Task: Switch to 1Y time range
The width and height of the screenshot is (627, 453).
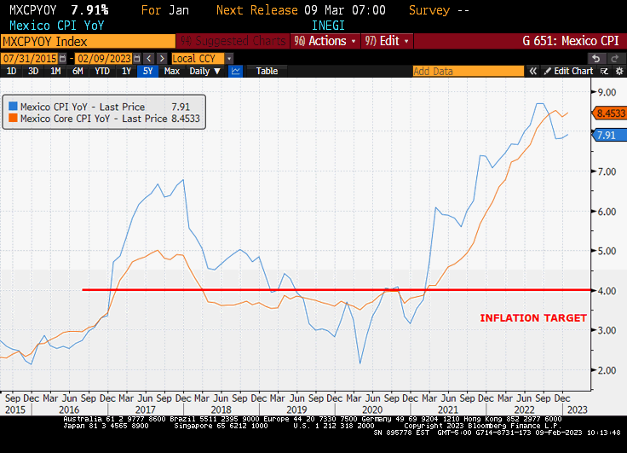Action: tap(126, 72)
